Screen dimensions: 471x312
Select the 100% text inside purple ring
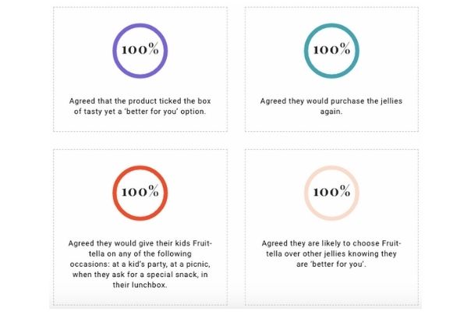pos(140,49)
